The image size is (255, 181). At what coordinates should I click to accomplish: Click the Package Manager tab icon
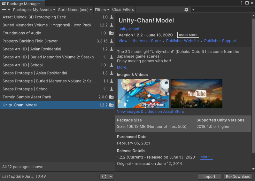click(x=4, y=4)
